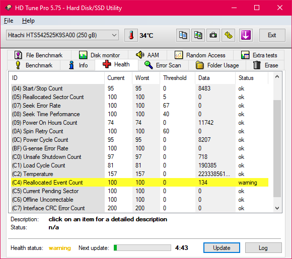Open the options gear icon

228,35
